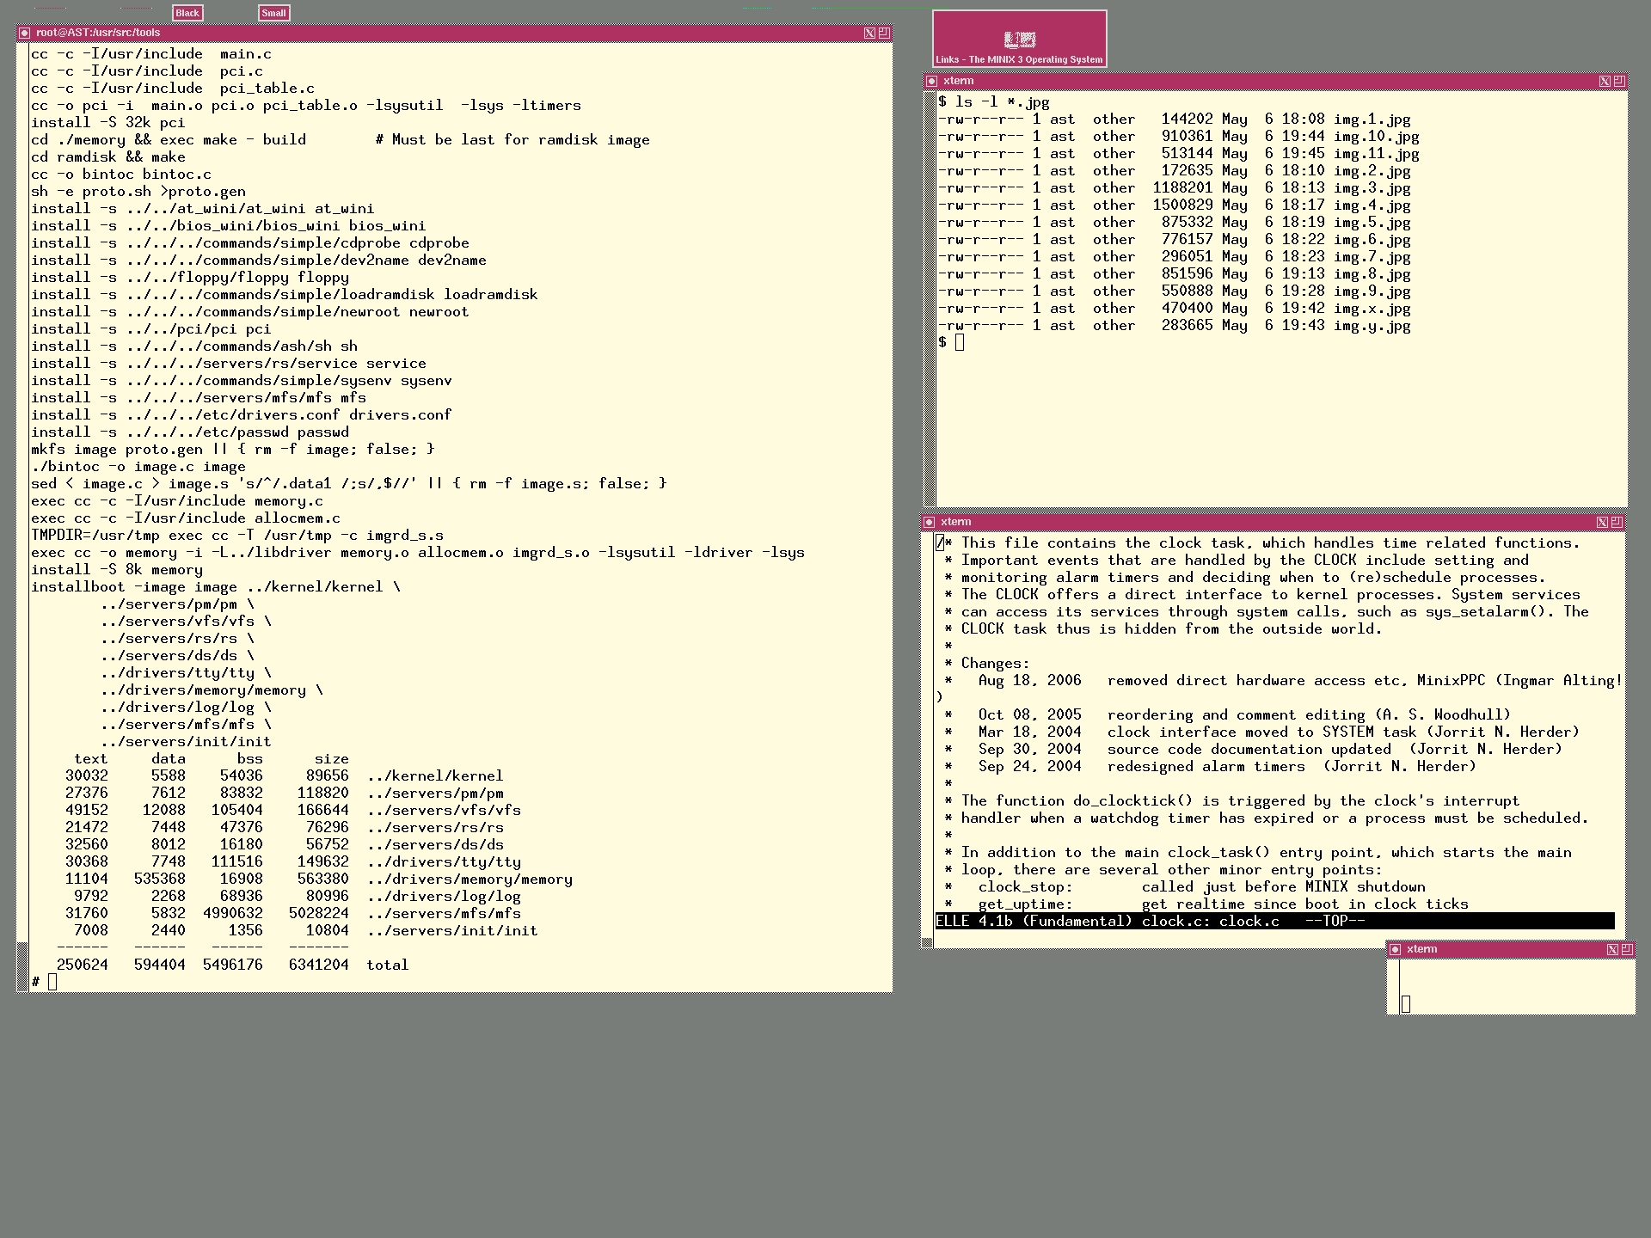Click left scrollbar of the build output terminal
The width and height of the screenshot is (1651, 1238).
22,516
